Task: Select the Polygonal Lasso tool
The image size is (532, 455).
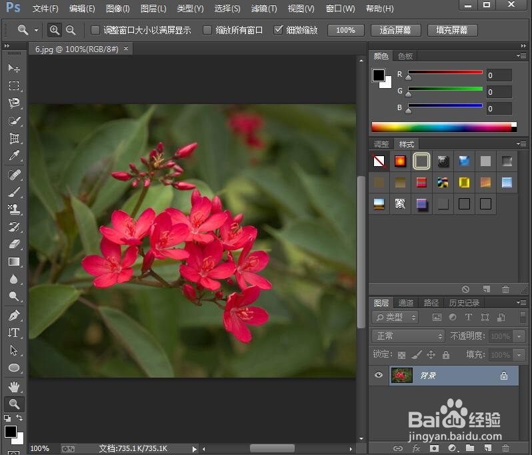Action: (x=14, y=103)
